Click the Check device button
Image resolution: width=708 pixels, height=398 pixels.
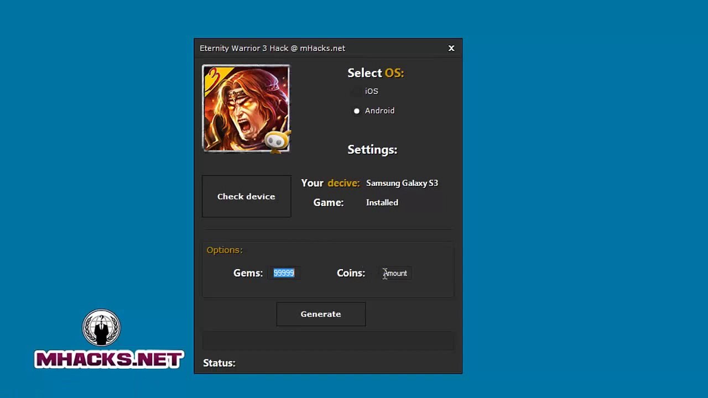pos(246,196)
